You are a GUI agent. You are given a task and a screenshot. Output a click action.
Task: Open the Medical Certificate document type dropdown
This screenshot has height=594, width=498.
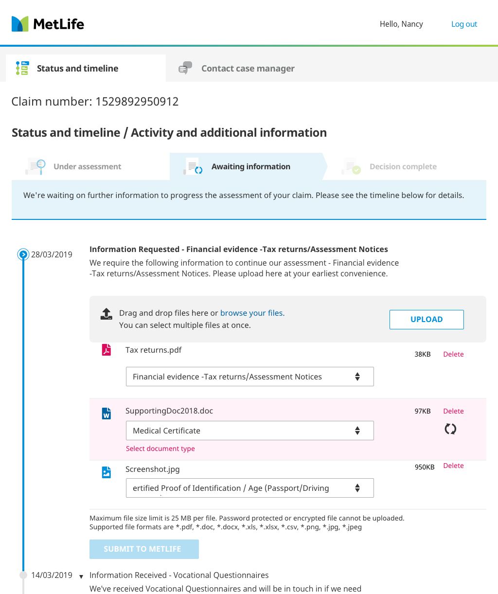click(249, 431)
